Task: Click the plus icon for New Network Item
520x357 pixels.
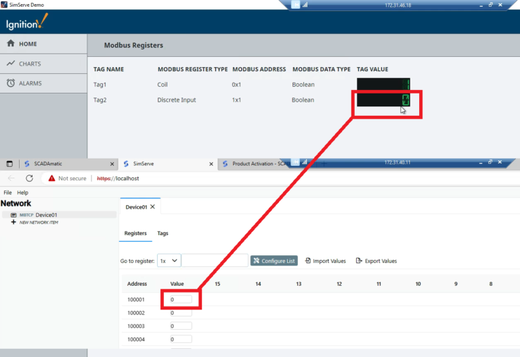Action: (x=14, y=222)
